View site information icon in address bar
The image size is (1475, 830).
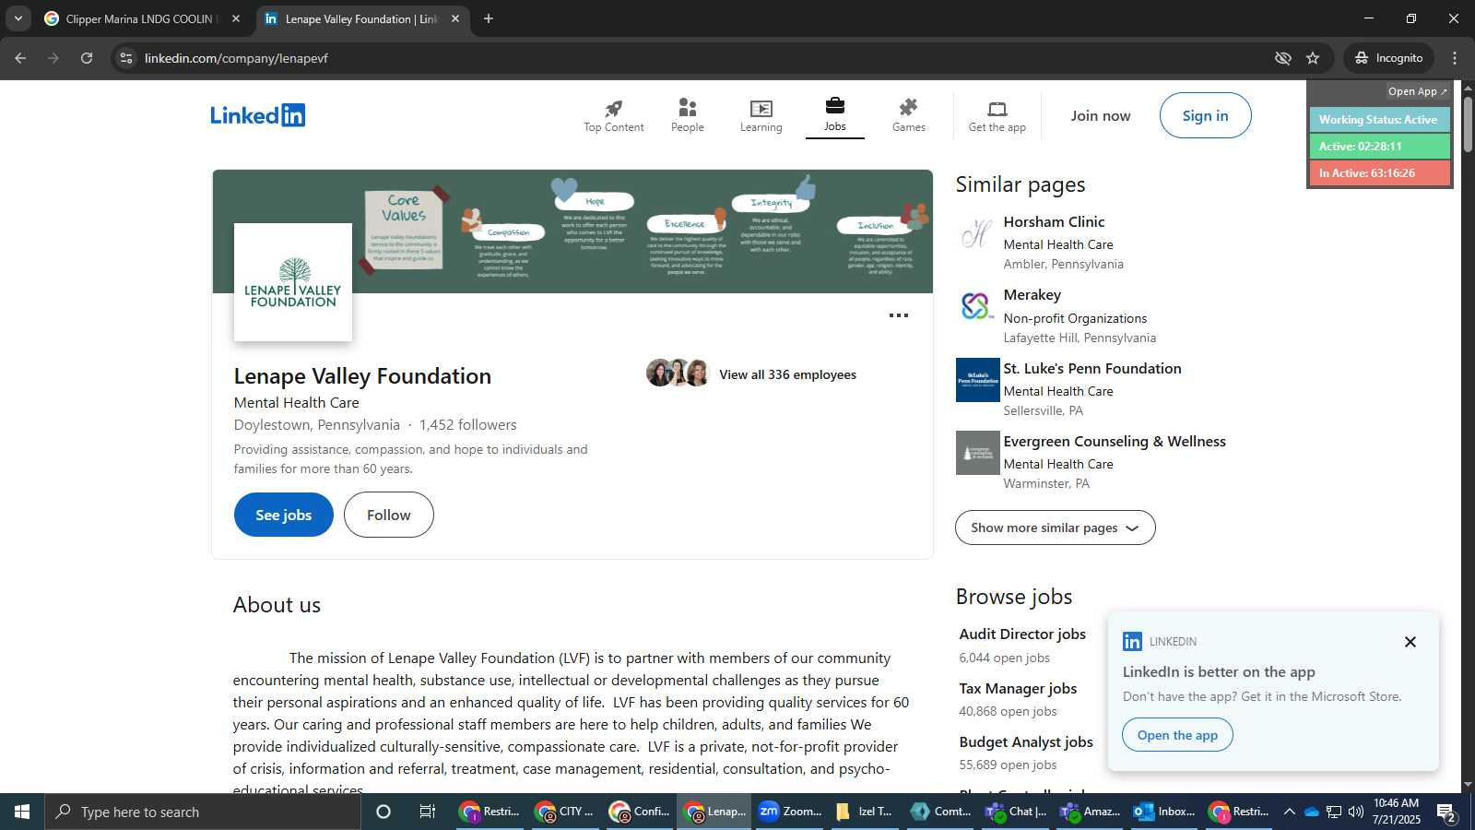click(x=126, y=58)
